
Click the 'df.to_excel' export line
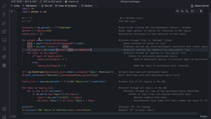56,110
